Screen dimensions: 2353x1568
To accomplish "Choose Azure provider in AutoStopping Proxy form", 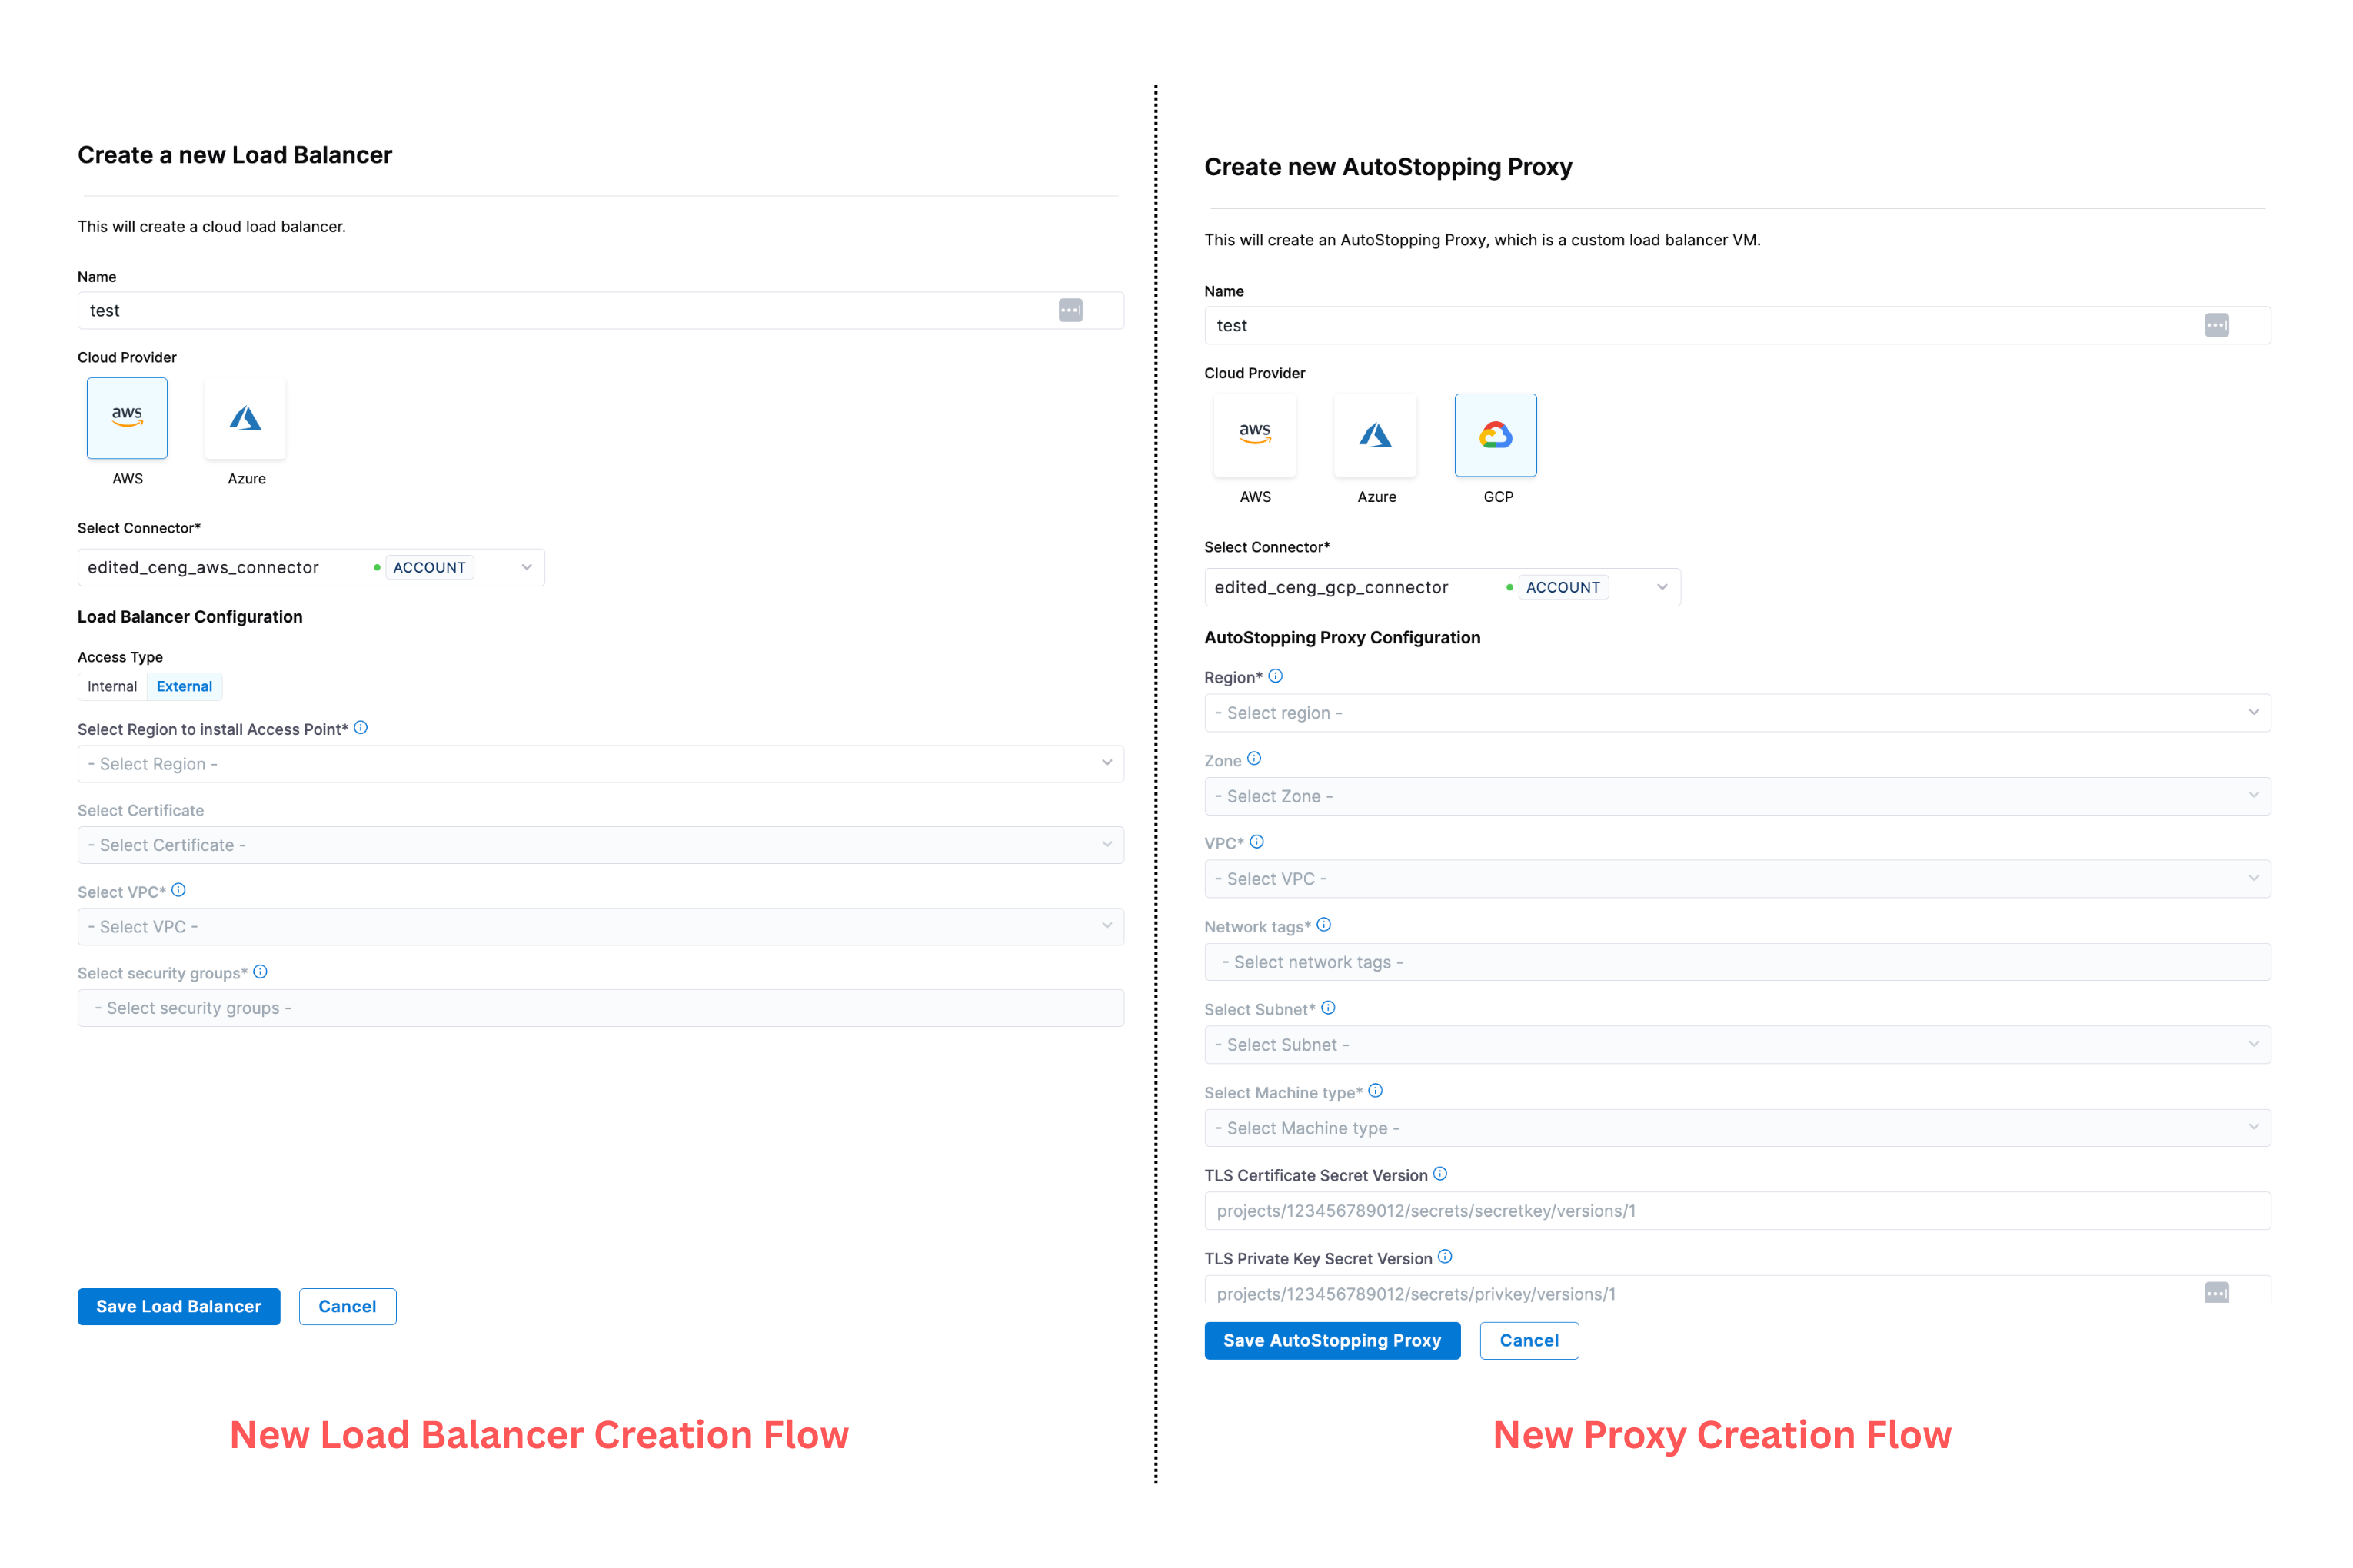I will click(x=1375, y=435).
